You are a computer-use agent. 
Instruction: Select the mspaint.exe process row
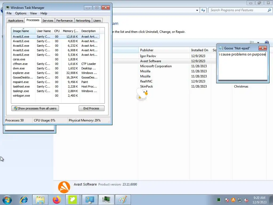click(55, 82)
